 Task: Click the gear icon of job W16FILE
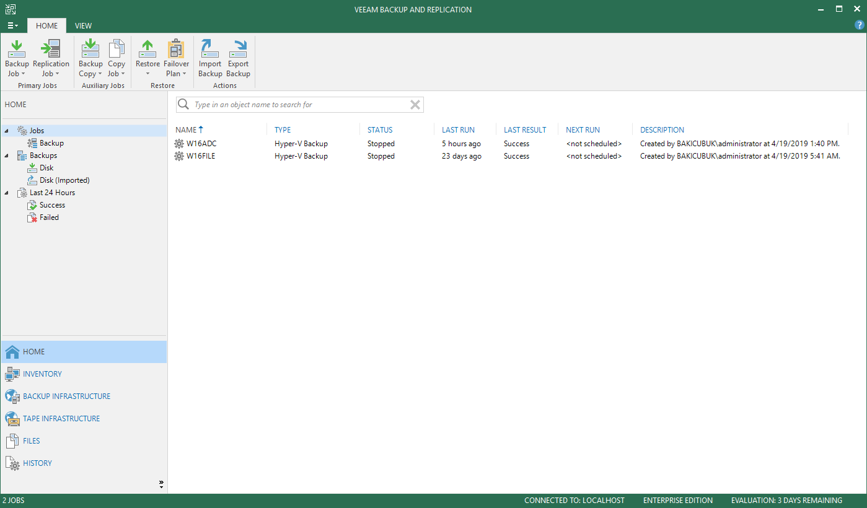[179, 156]
